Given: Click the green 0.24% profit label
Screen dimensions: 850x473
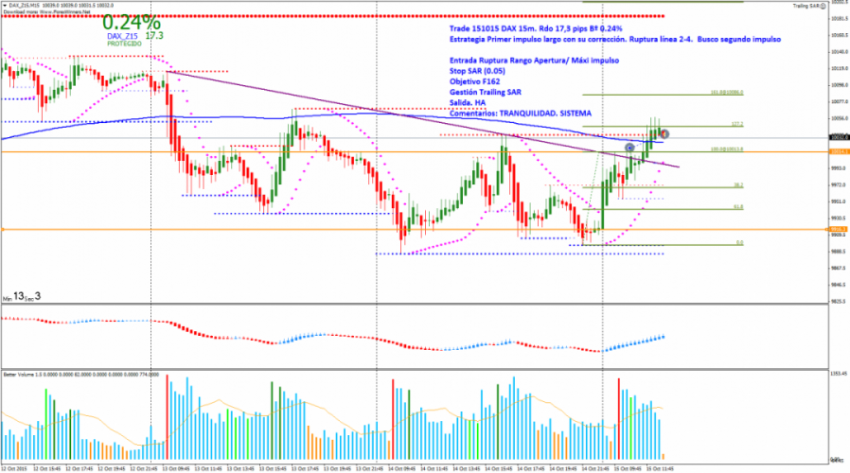Looking at the screenshot, I should pos(132,22).
